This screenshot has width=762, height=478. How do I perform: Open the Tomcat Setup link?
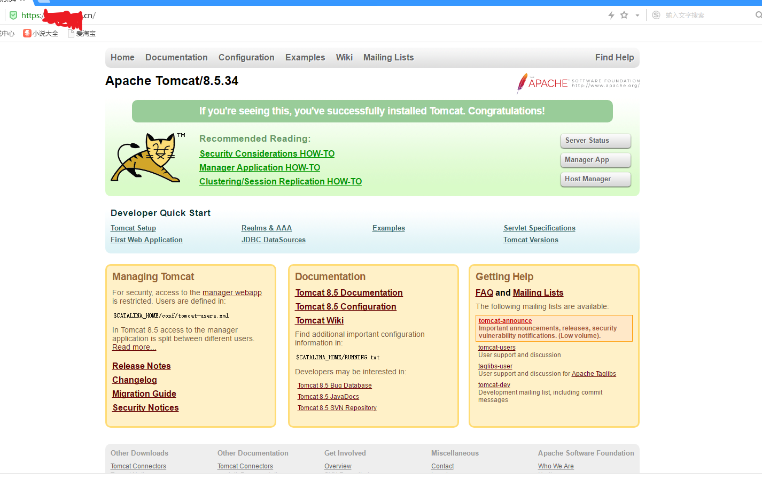pyautogui.click(x=133, y=228)
